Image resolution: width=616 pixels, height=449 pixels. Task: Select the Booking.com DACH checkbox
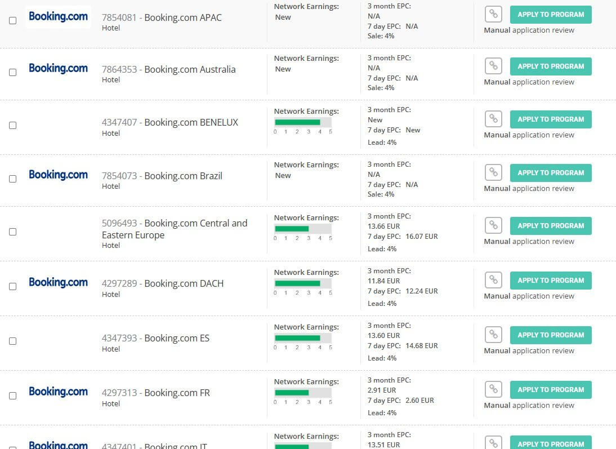tap(12, 287)
